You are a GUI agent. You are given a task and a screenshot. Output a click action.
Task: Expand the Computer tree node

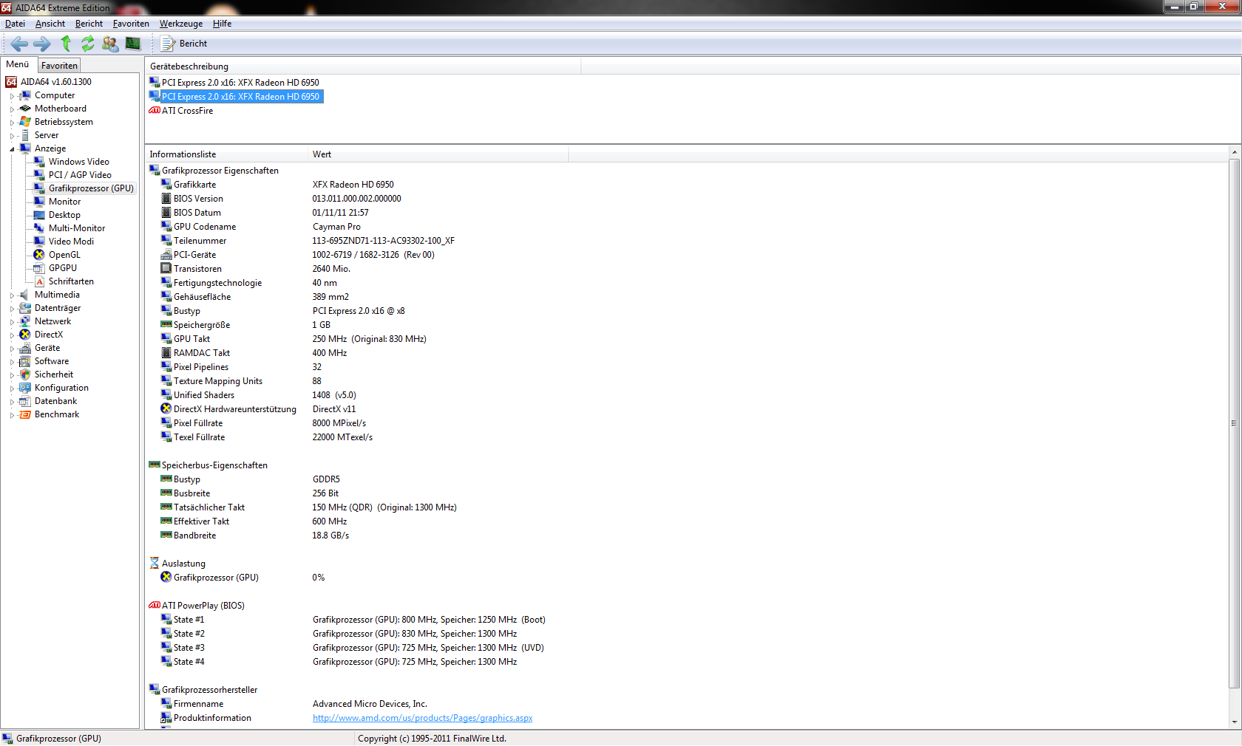point(12,96)
